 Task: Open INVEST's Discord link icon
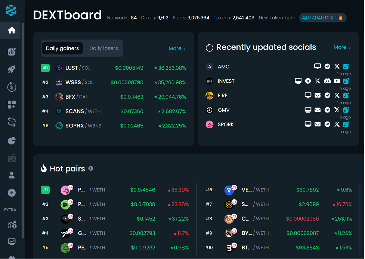(x=327, y=81)
